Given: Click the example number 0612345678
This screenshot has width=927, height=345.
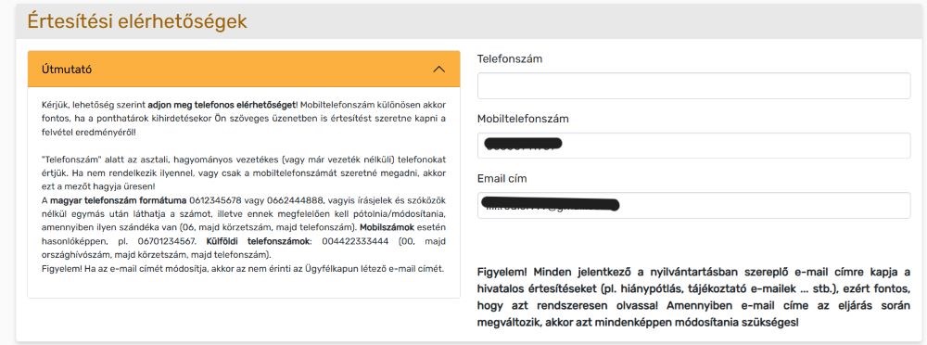Looking at the screenshot, I should 213,198.
